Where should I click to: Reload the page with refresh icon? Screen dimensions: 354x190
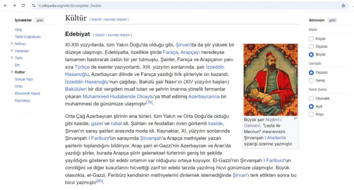pyautogui.click(x=23, y=6)
